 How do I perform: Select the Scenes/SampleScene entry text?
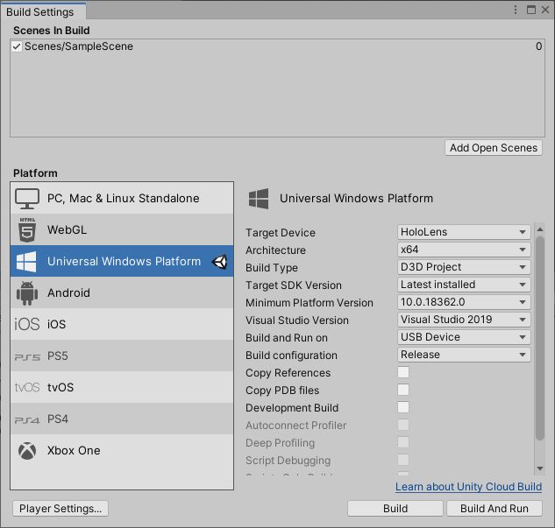79,46
